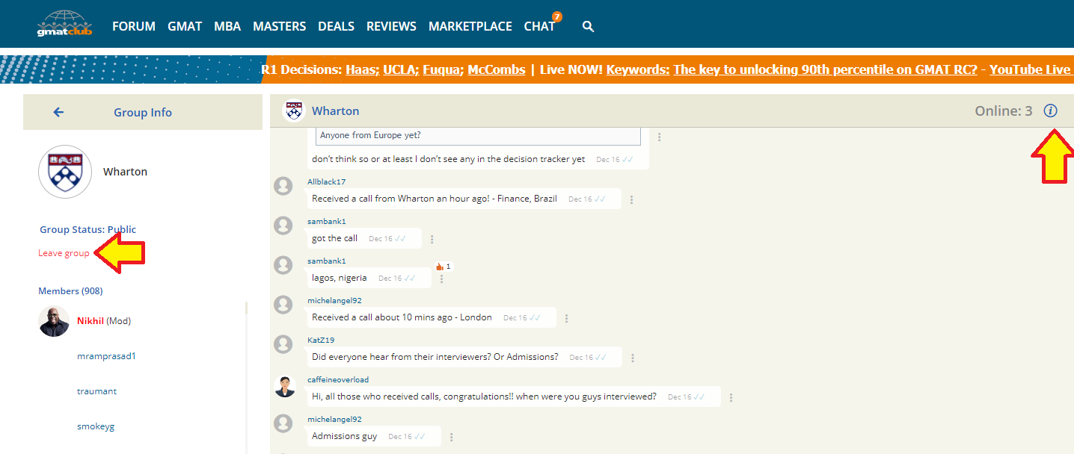Open three-dot menu beside "got the call"

coord(432,239)
